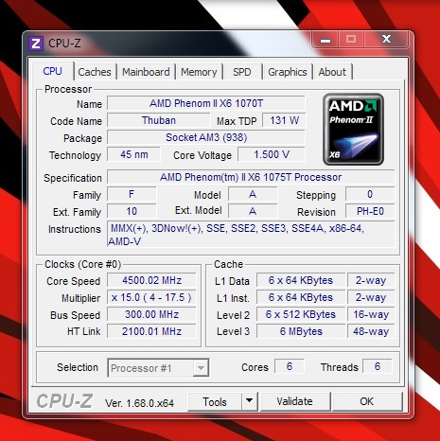
Task: Click the Level 2 associativity '16-way'
Action: (x=371, y=314)
